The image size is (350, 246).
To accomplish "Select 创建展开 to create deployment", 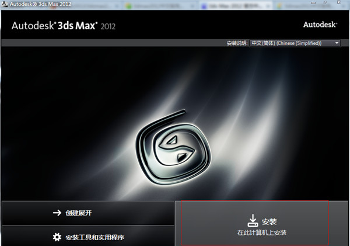I will [88, 213].
